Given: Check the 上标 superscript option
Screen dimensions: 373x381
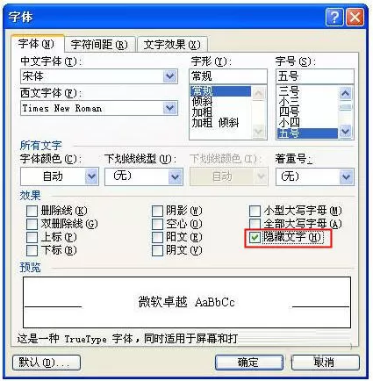Looking at the screenshot, I should point(32,237).
